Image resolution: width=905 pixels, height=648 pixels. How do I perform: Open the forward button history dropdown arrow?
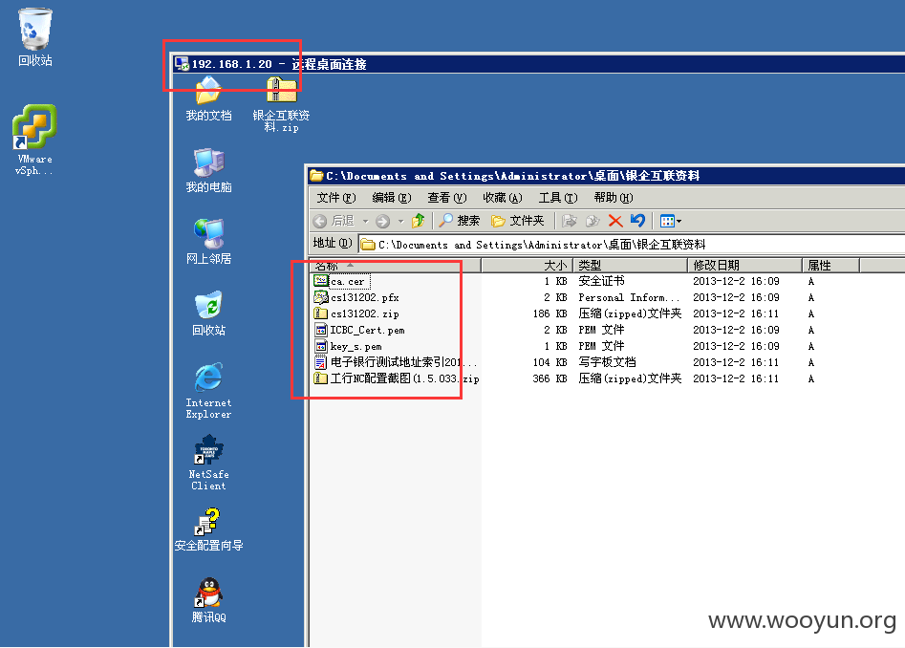(400, 221)
